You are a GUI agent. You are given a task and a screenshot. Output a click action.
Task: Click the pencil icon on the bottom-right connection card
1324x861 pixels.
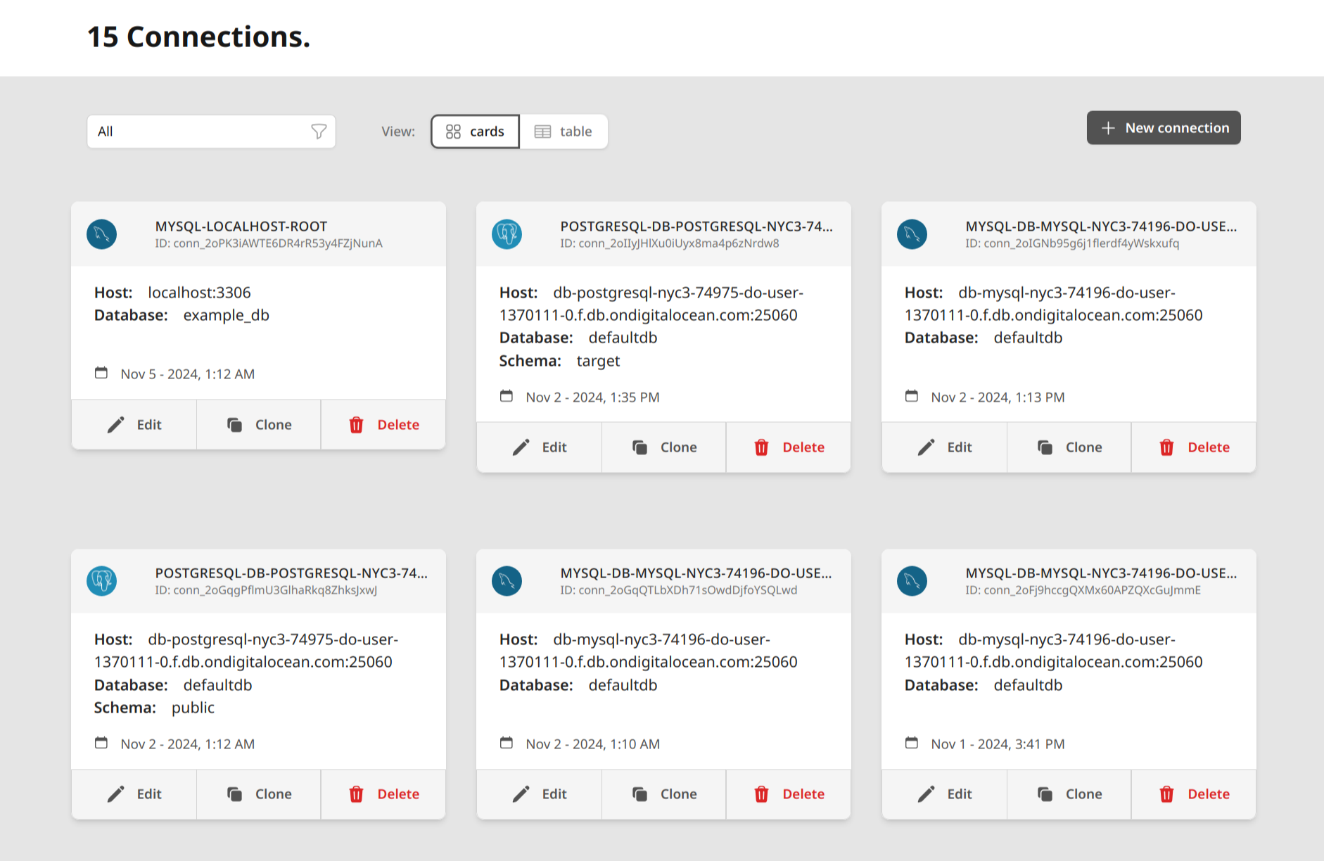coord(926,793)
